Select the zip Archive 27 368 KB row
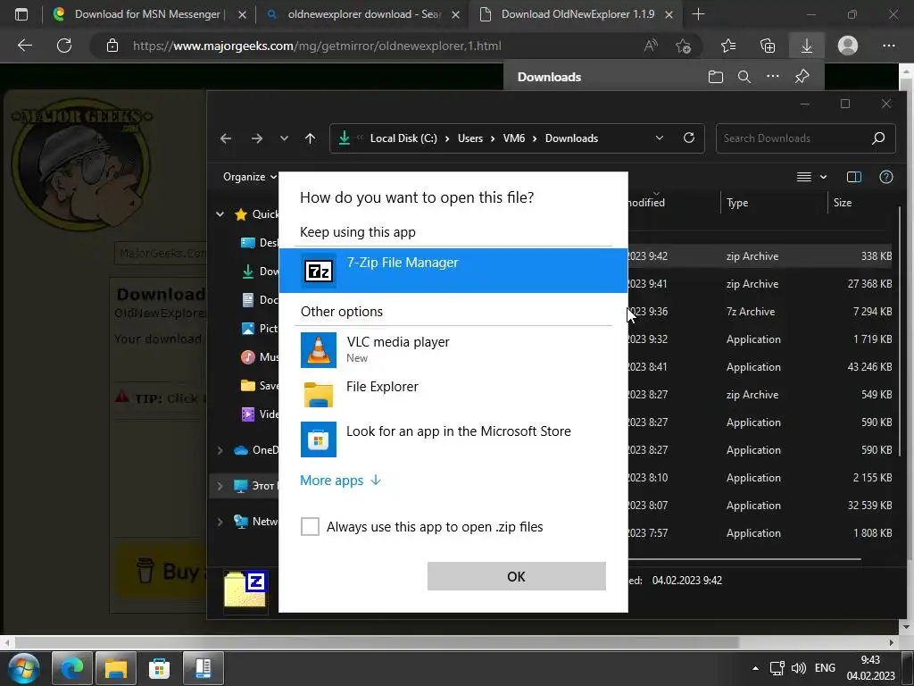 (760, 284)
